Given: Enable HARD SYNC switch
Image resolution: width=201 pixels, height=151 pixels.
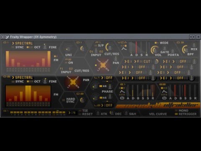Looking at the screenshot, I should coord(64,100).
